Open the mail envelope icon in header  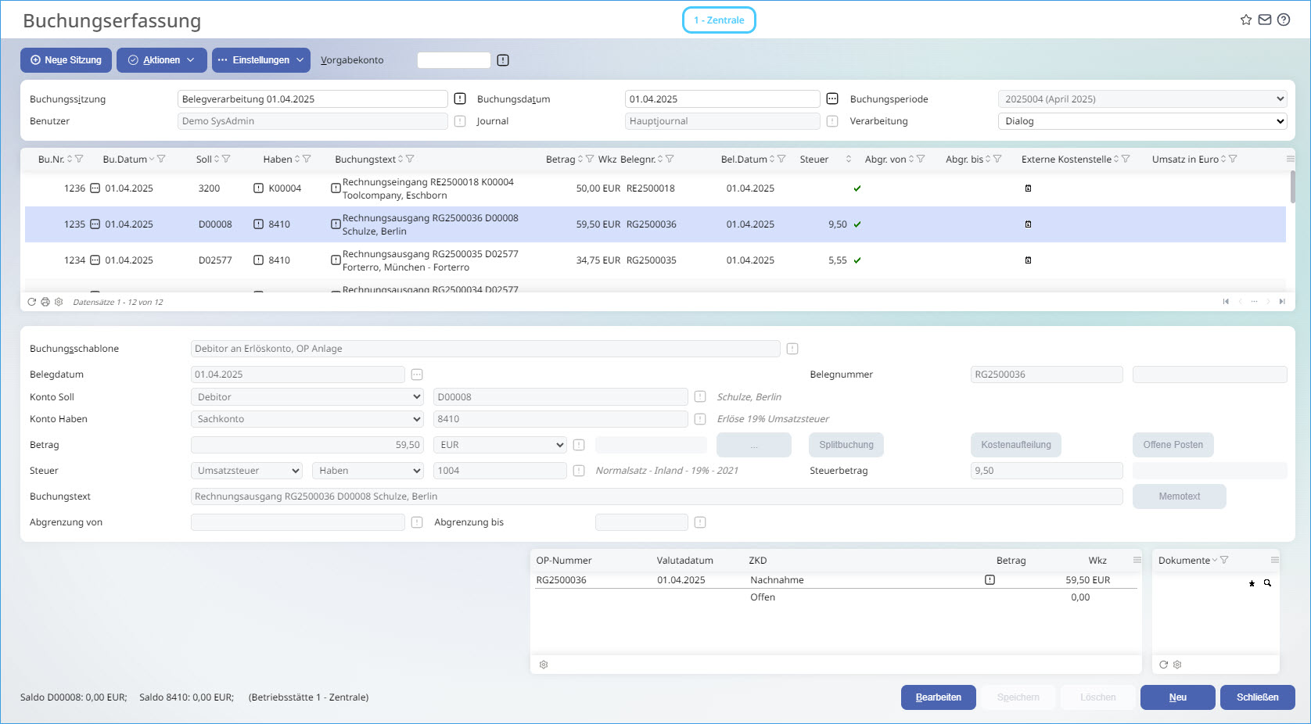pos(1265,20)
